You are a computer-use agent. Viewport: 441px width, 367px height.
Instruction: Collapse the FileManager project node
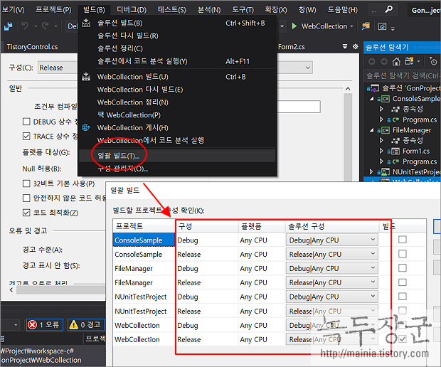(x=372, y=130)
